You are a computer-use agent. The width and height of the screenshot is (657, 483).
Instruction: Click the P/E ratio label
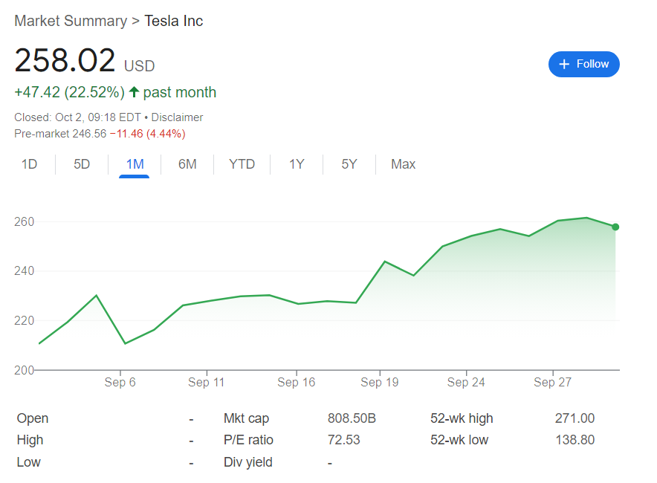click(x=248, y=440)
